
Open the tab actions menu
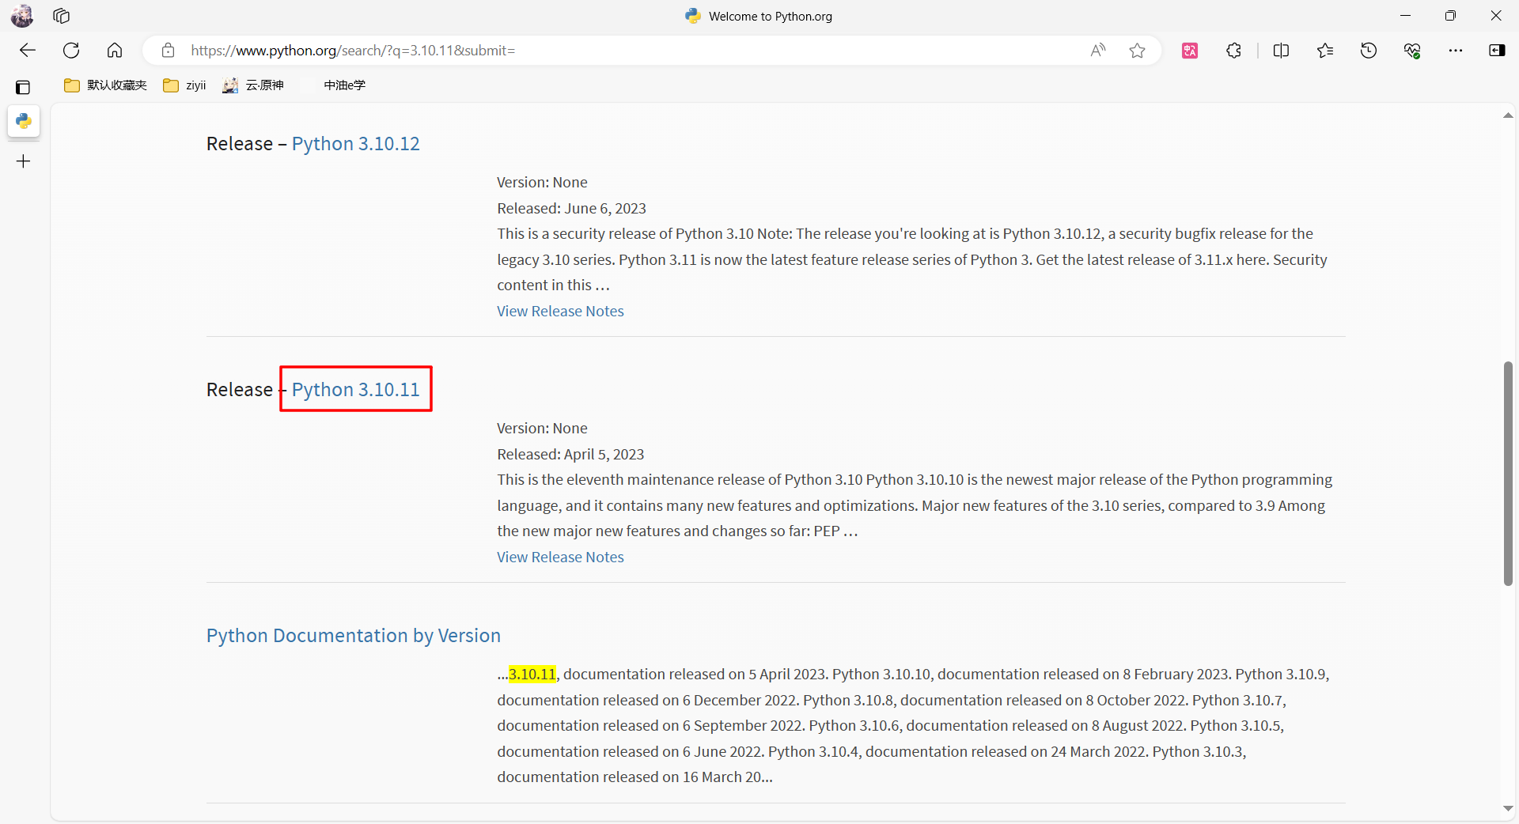click(23, 87)
